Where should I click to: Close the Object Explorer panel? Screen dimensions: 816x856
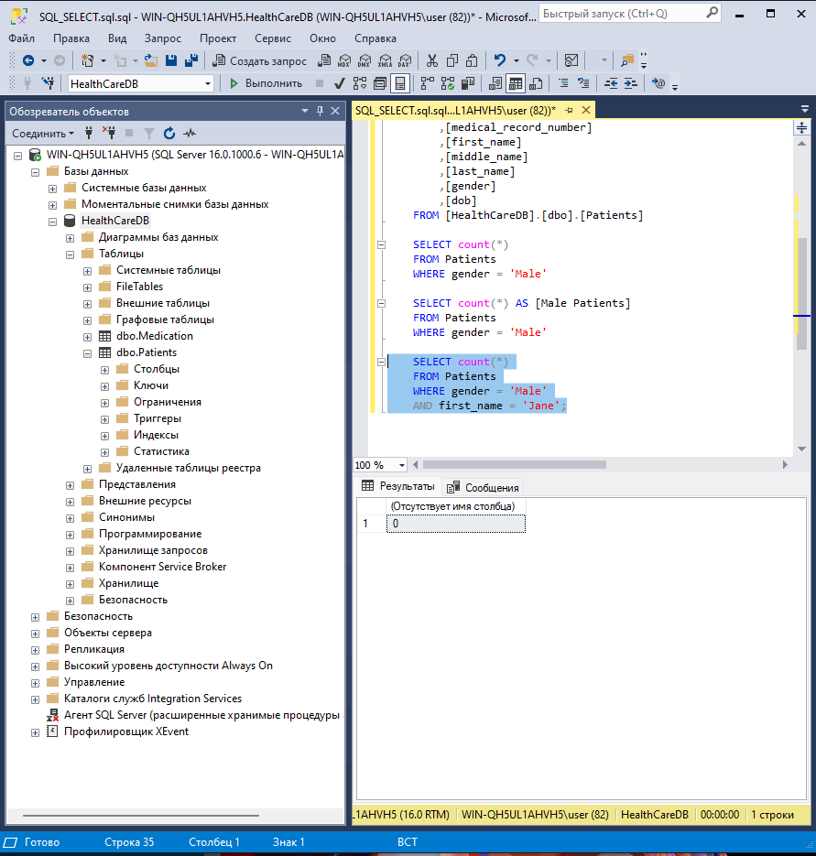335,111
